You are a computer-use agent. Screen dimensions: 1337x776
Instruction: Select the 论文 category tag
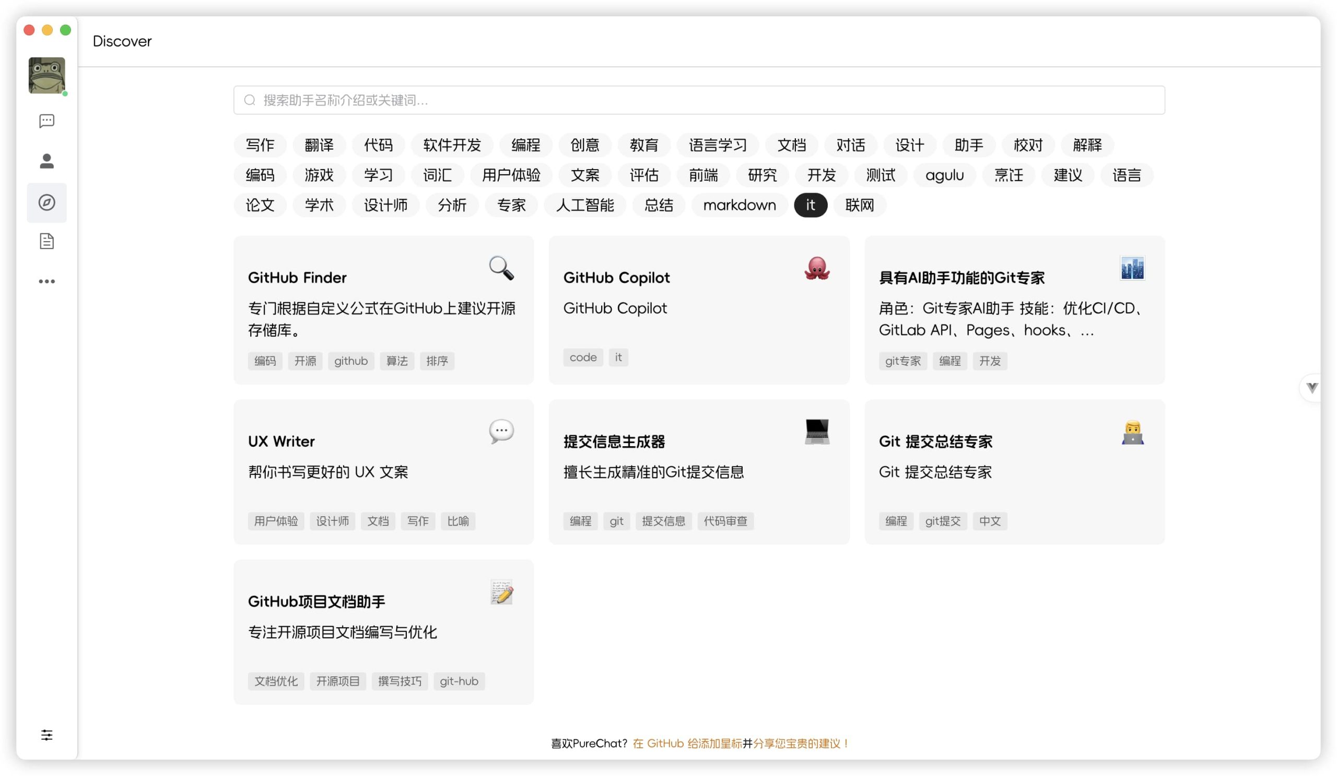click(x=260, y=205)
